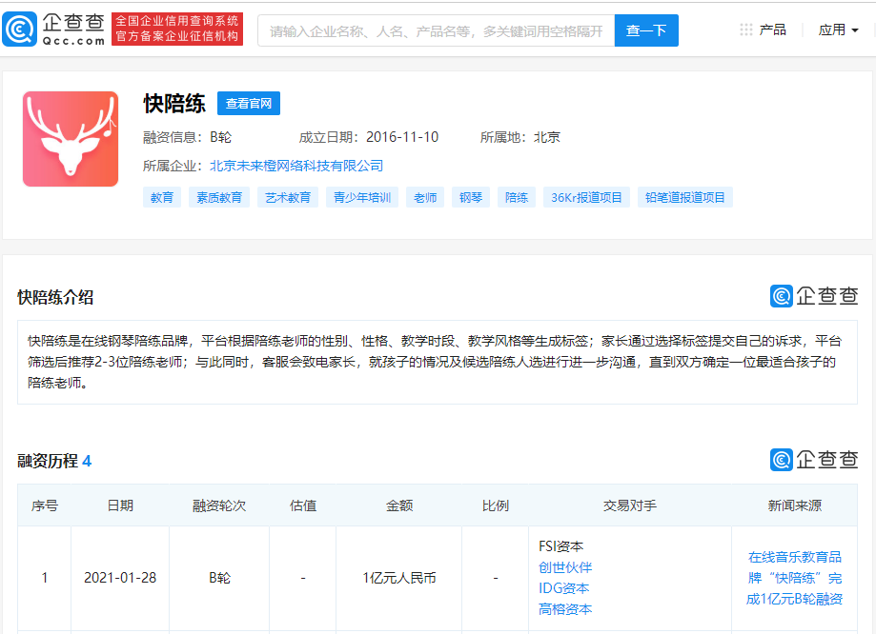Select the 老师 tag

click(425, 198)
